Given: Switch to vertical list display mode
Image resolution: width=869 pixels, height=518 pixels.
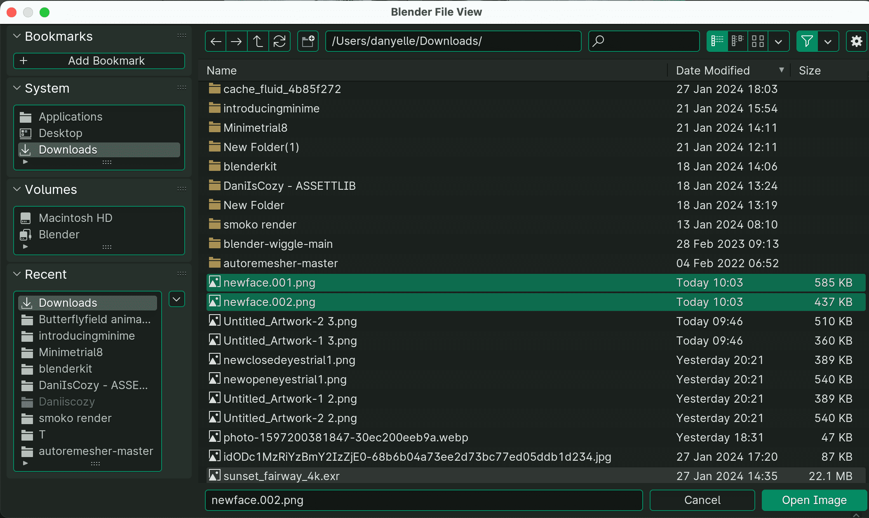Looking at the screenshot, I should tap(717, 41).
